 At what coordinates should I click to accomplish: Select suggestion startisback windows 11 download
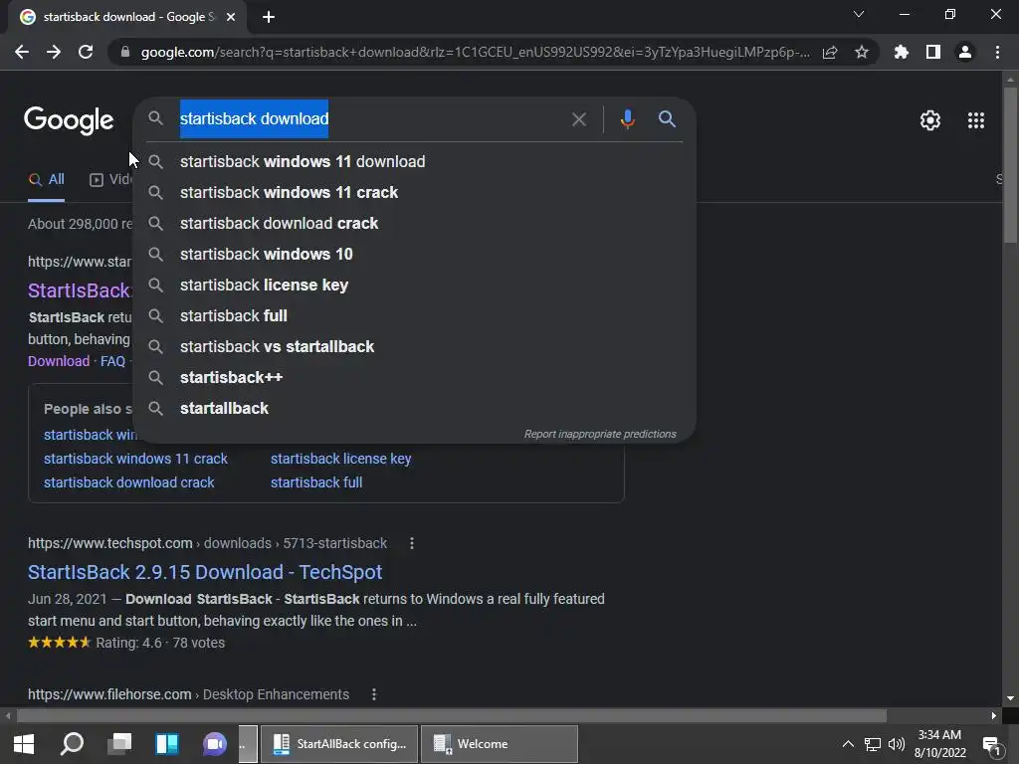click(414, 162)
